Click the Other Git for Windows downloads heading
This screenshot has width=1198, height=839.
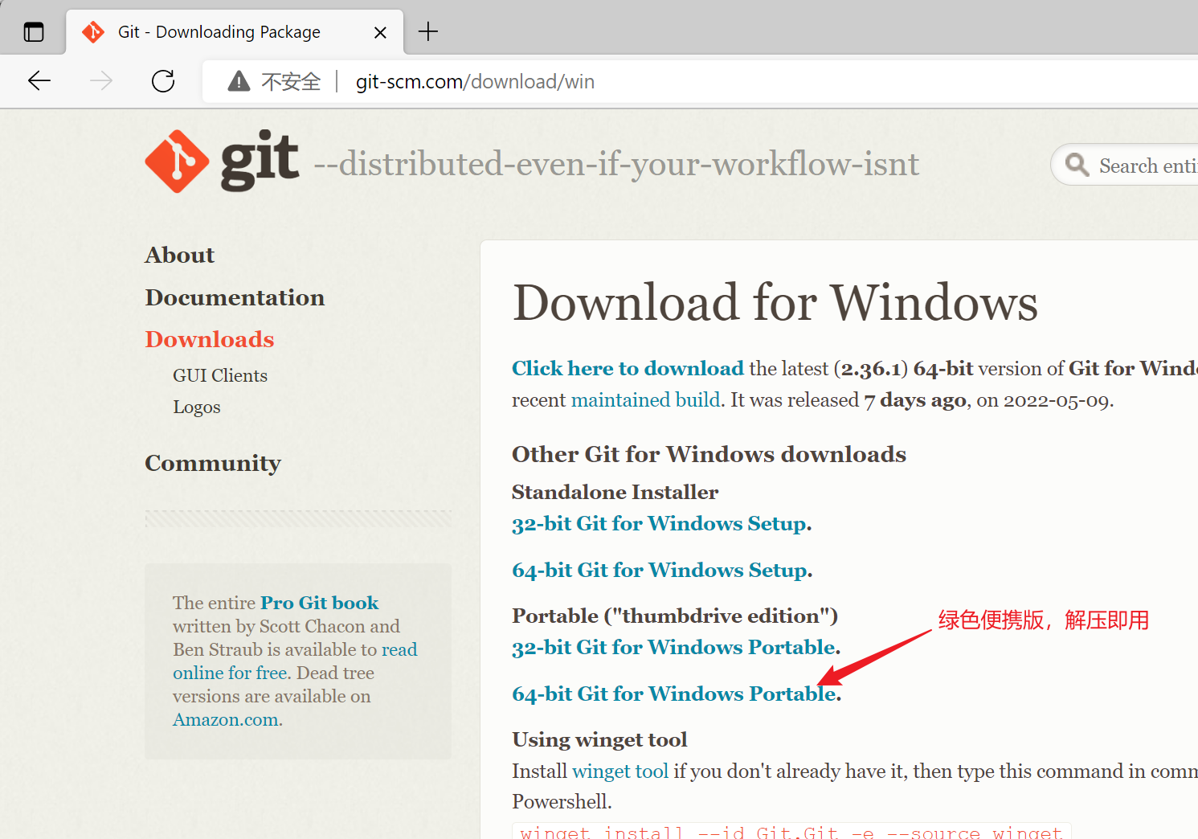(x=709, y=454)
